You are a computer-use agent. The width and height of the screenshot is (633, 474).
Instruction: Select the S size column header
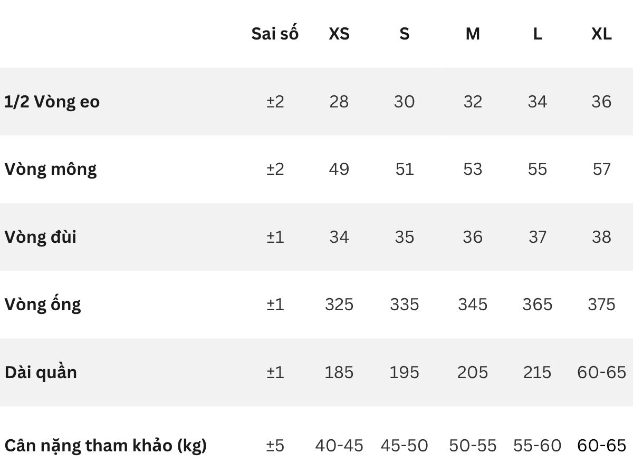tap(404, 34)
